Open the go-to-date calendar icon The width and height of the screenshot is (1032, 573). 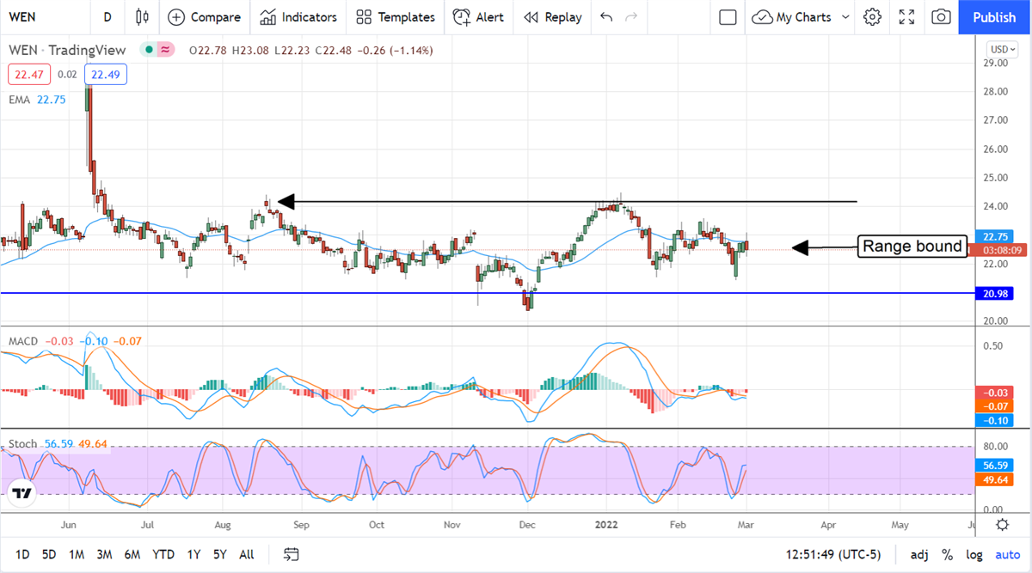tap(292, 554)
